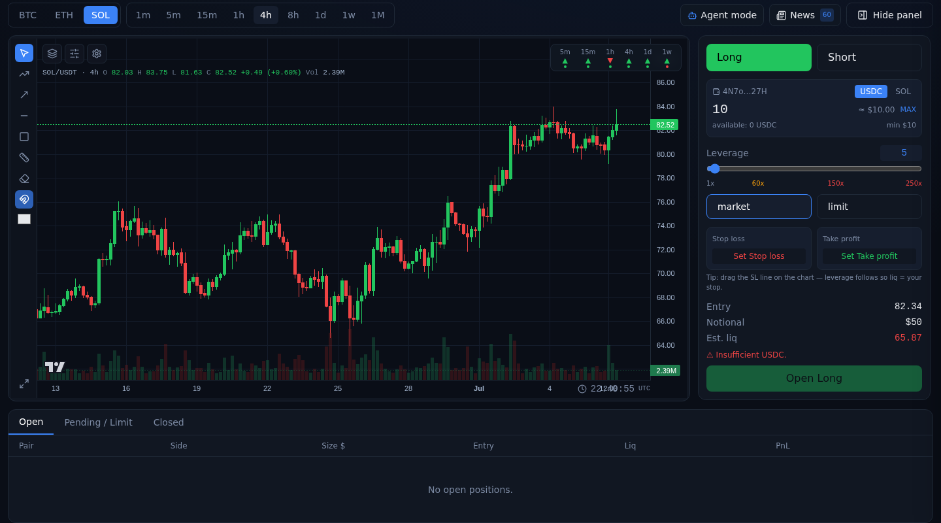Select the eraser tool
The width and height of the screenshot is (941, 523).
[24, 178]
